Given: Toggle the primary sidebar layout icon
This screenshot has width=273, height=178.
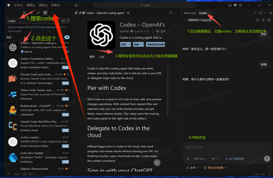Looking at the screenshot, I should (x=77, y=5).
